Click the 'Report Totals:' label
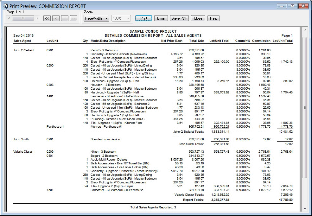This screenshot has height=216, width=312. tap(194, 200)
